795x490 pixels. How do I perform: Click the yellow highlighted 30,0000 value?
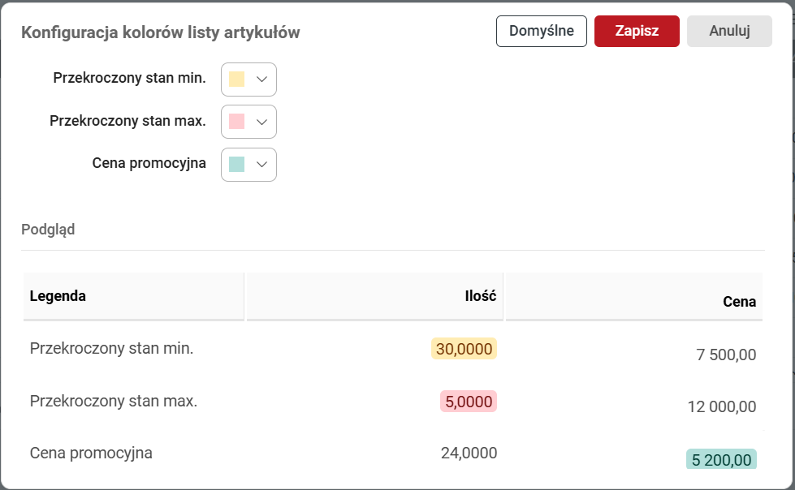click(x=464, y=349)
